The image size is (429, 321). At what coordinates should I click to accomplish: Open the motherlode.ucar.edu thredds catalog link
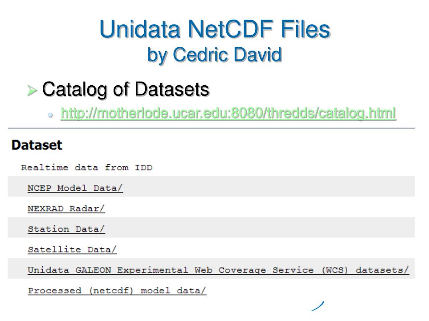point(228,113)
